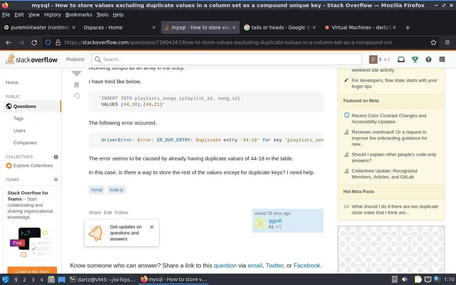Open the terminal dartz@VM3 taskbar window
Image resolution: width=456 pixels, height=285 pixels.
102,279
